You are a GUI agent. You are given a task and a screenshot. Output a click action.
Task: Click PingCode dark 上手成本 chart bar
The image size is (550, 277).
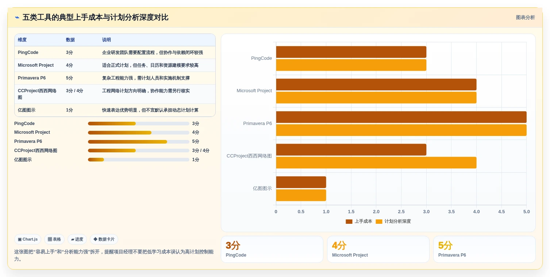click(351, 52)
